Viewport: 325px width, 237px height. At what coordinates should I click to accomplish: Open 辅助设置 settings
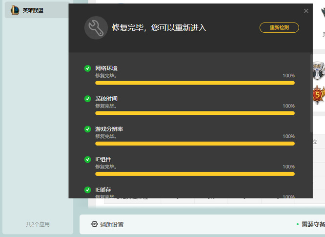point(107,224)
